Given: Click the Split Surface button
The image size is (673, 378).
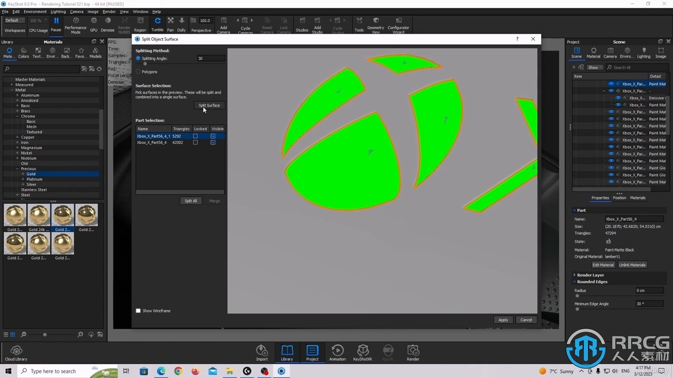Looking at the screenshot, I should pos(209,105).
